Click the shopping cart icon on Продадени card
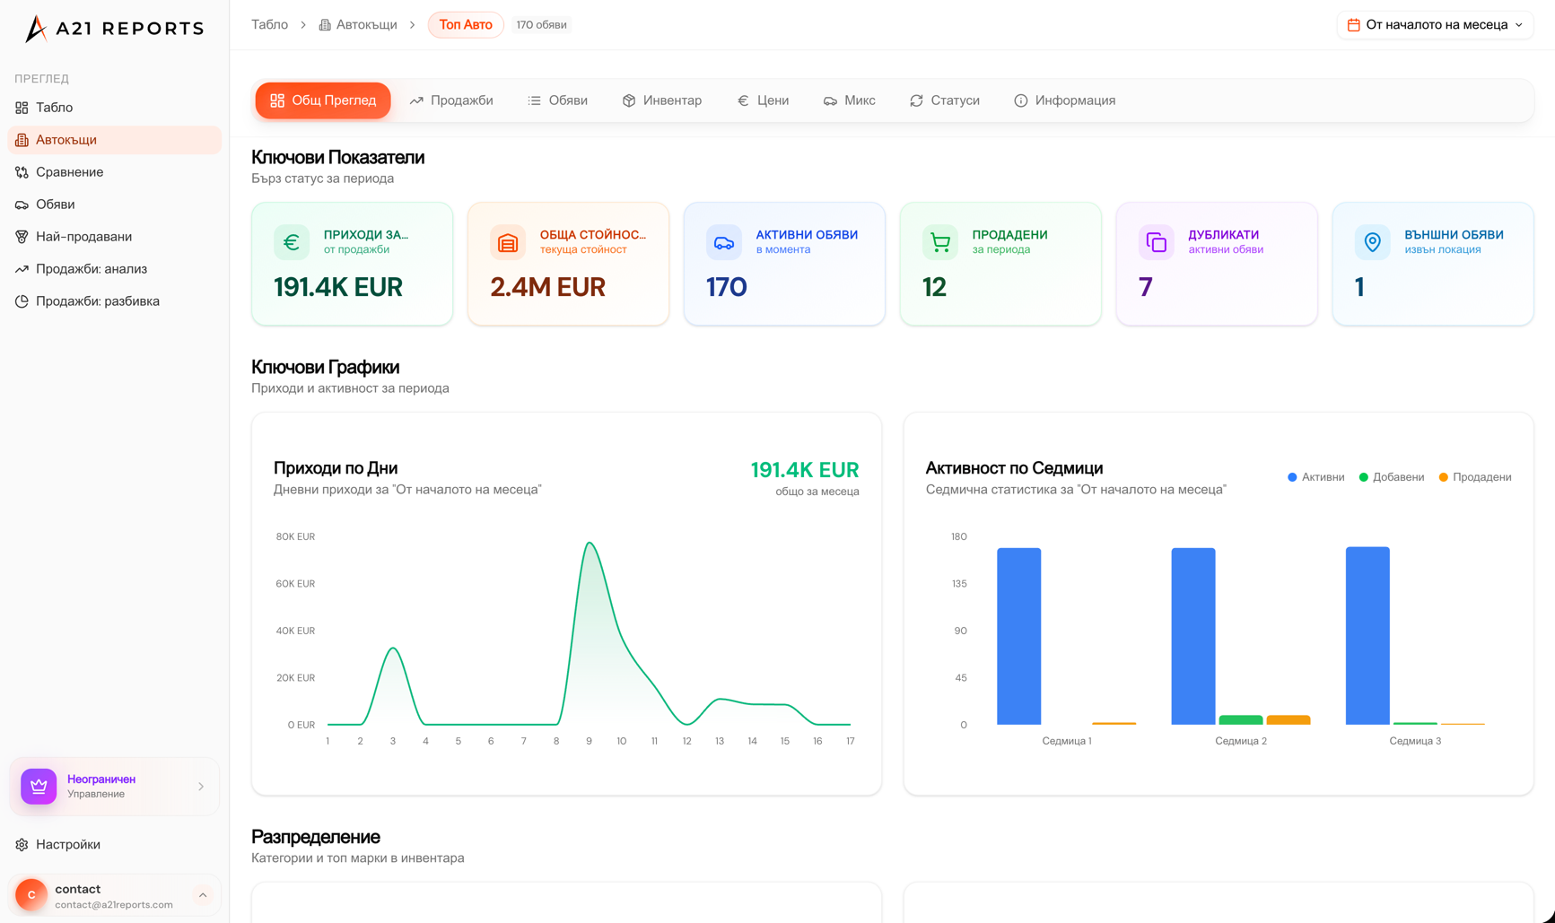The width and height of the screenshot is (1555, 923). pyautogui.click(x=939, y=242)
